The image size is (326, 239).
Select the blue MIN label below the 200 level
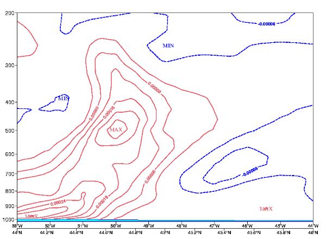click(168, 46)
